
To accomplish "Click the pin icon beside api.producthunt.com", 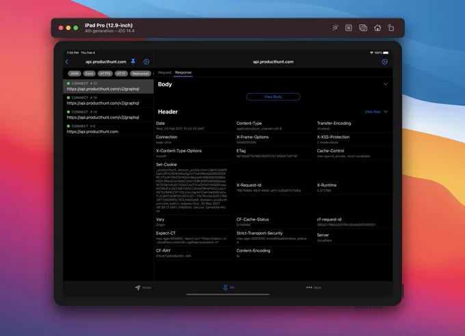I will pos(133,61).
